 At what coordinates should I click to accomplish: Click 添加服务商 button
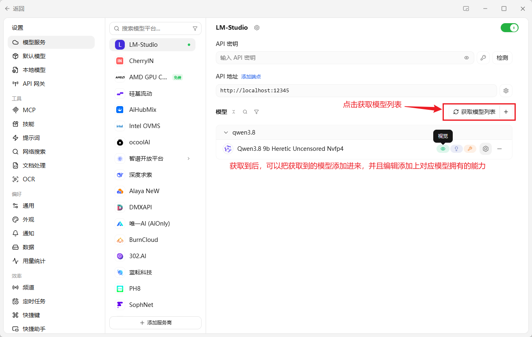[155, 323]
